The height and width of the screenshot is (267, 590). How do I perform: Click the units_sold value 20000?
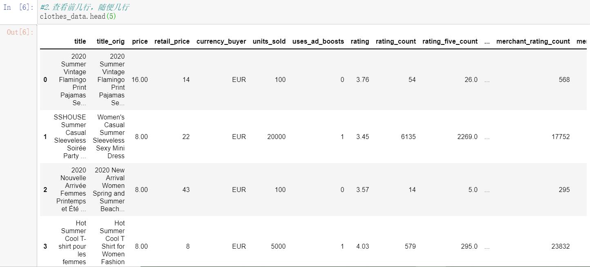[276, 137]
